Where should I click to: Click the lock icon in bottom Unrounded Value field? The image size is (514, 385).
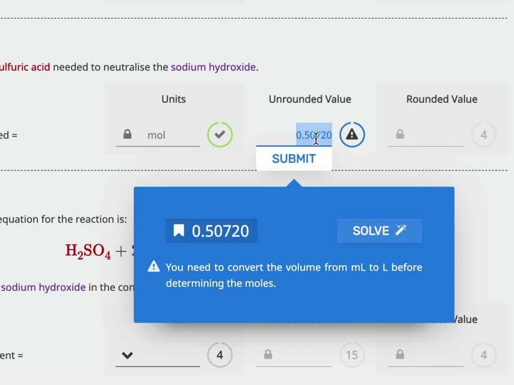(x=268, y=355)
